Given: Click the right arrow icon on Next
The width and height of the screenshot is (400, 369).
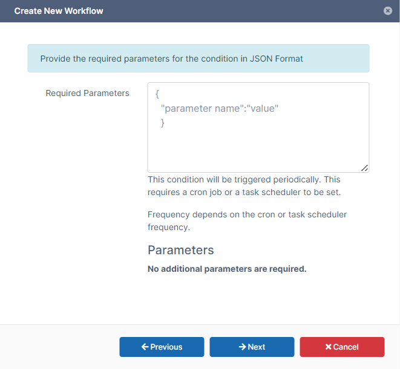Looking at the screenshot, I should click(242, 347).
